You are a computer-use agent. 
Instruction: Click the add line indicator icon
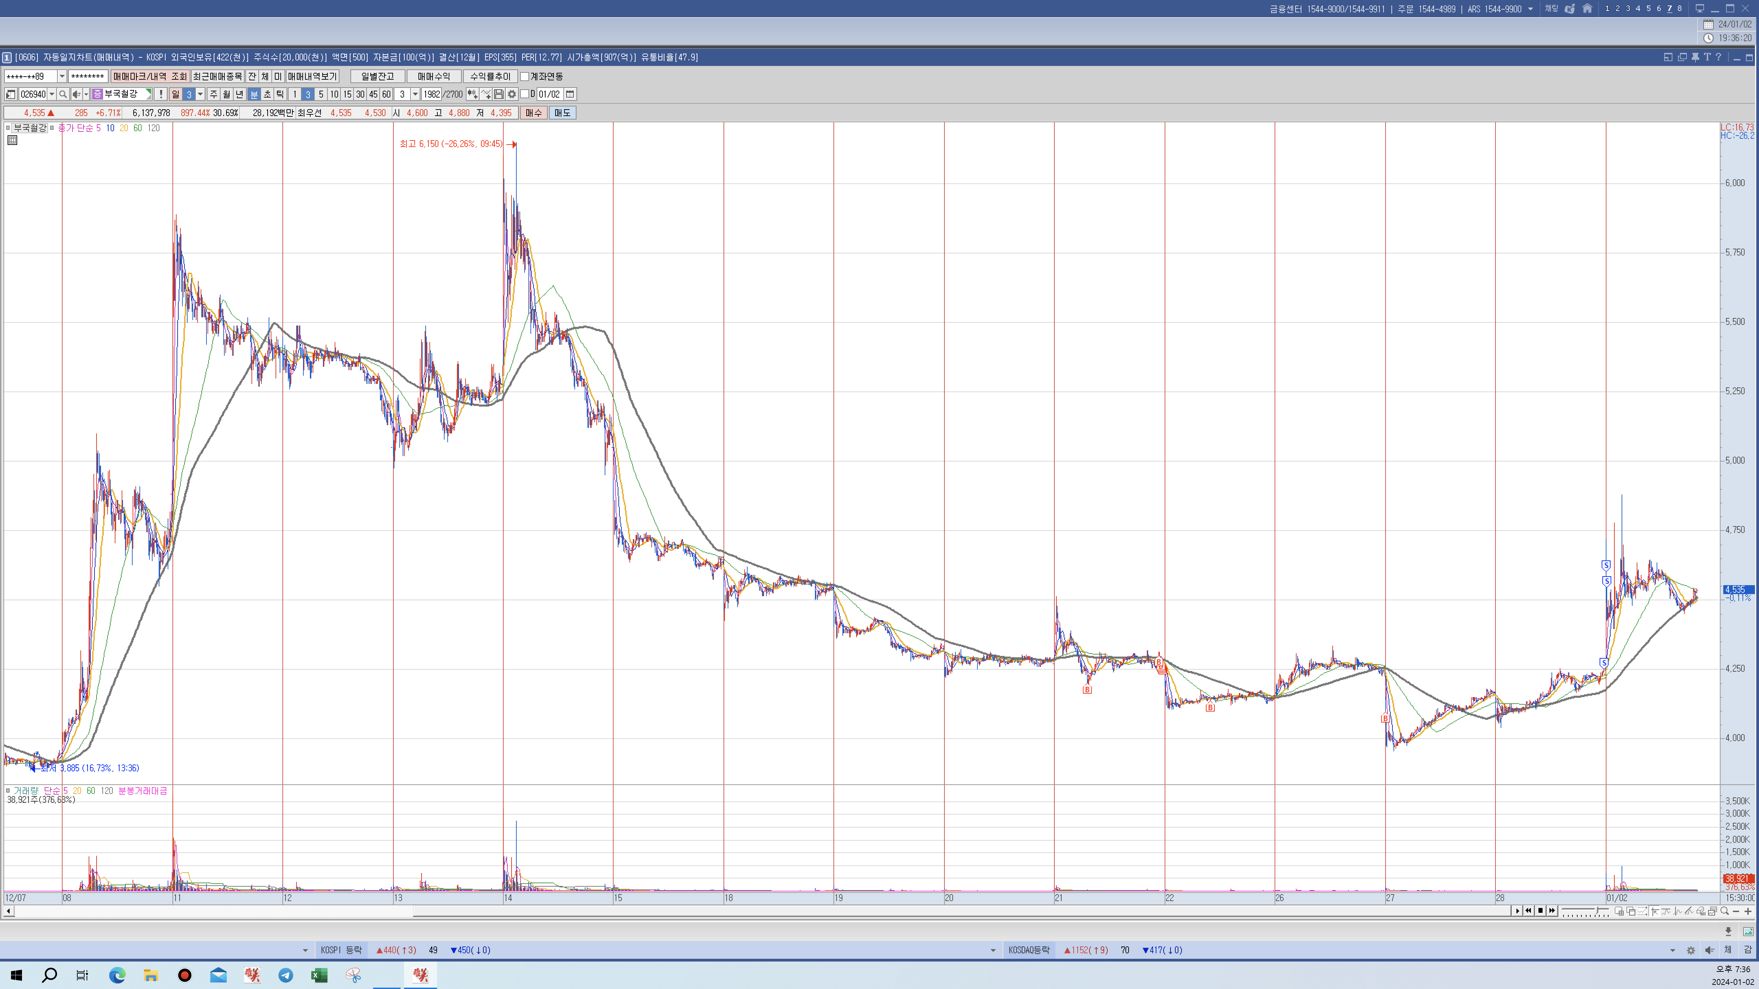(x=485, y=94)
